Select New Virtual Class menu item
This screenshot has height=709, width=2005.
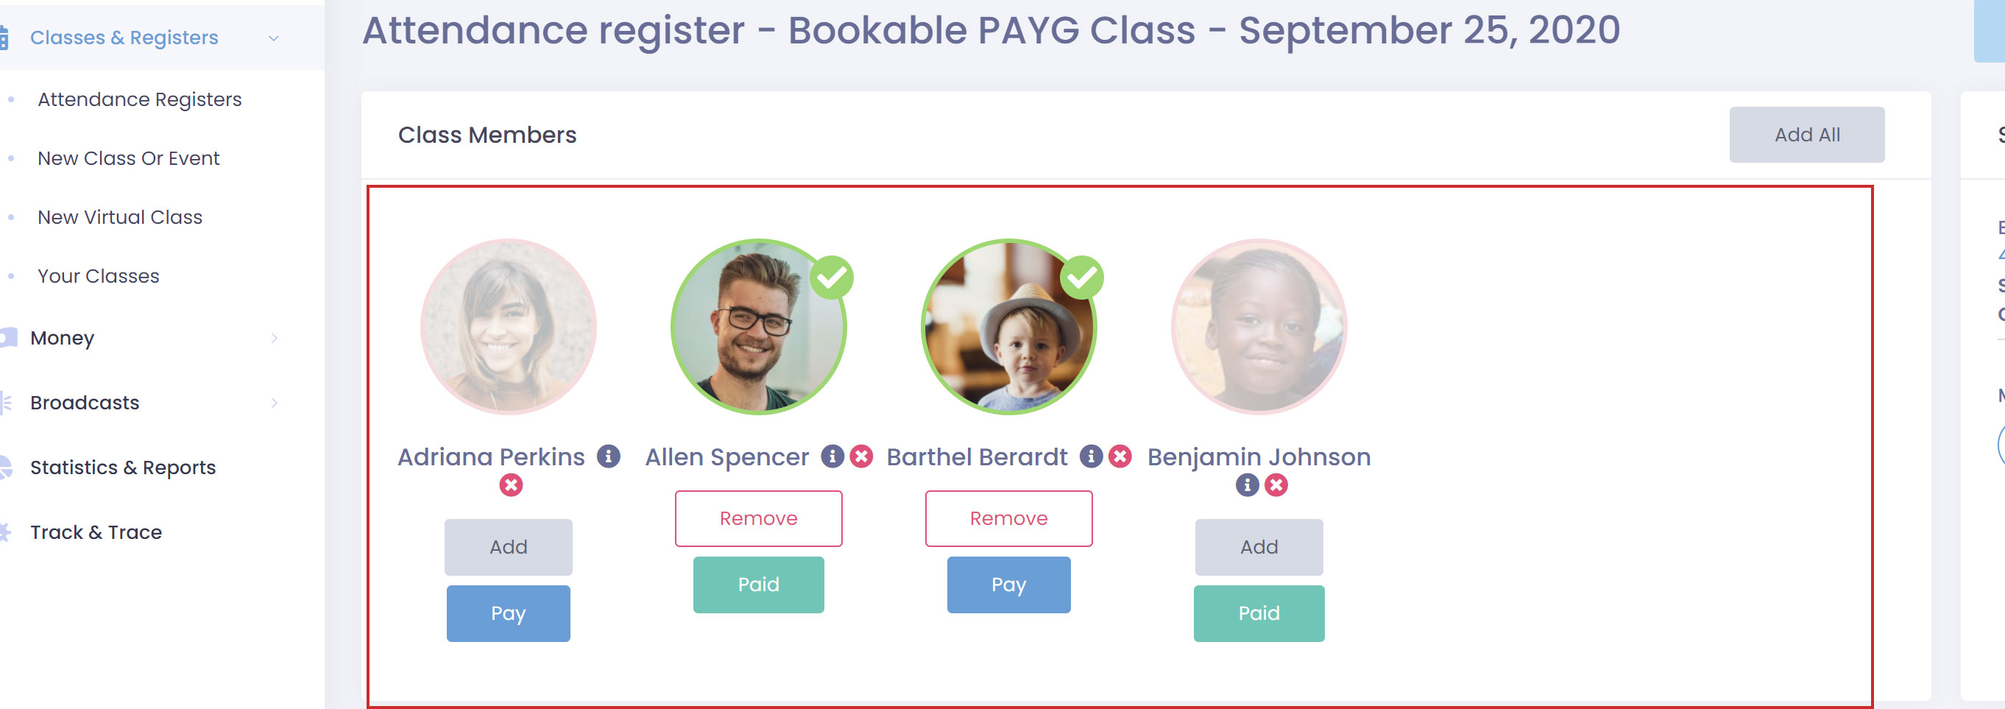tap(120, 217)
